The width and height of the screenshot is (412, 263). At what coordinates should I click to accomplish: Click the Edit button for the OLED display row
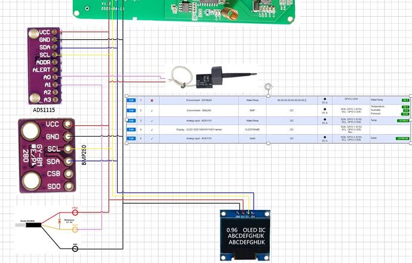click(131, 129)
